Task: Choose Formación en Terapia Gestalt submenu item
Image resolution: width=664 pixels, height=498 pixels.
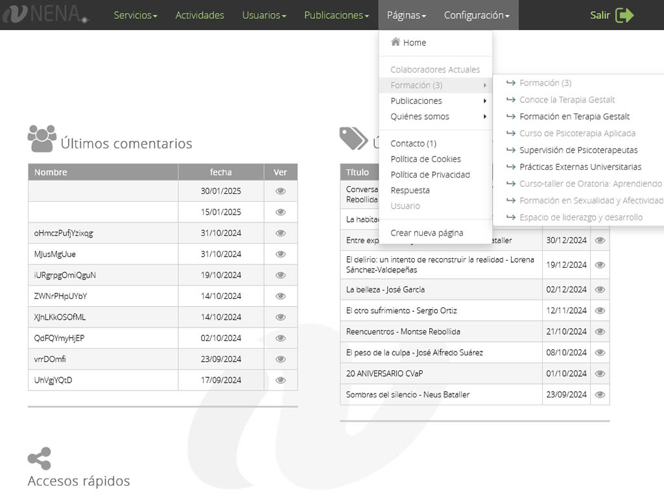Action: click(x=575, y=117)
